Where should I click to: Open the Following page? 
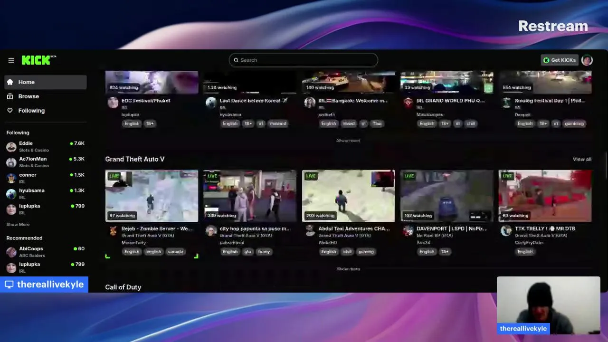coord(46,111)
